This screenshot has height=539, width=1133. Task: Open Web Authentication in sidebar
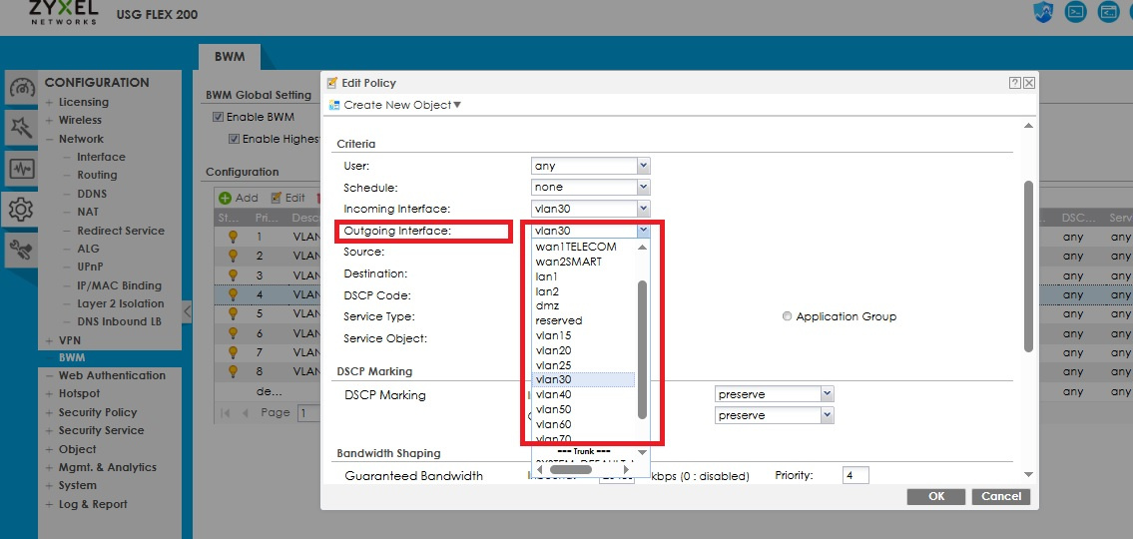pyautogui.click(x=112, y=375)
